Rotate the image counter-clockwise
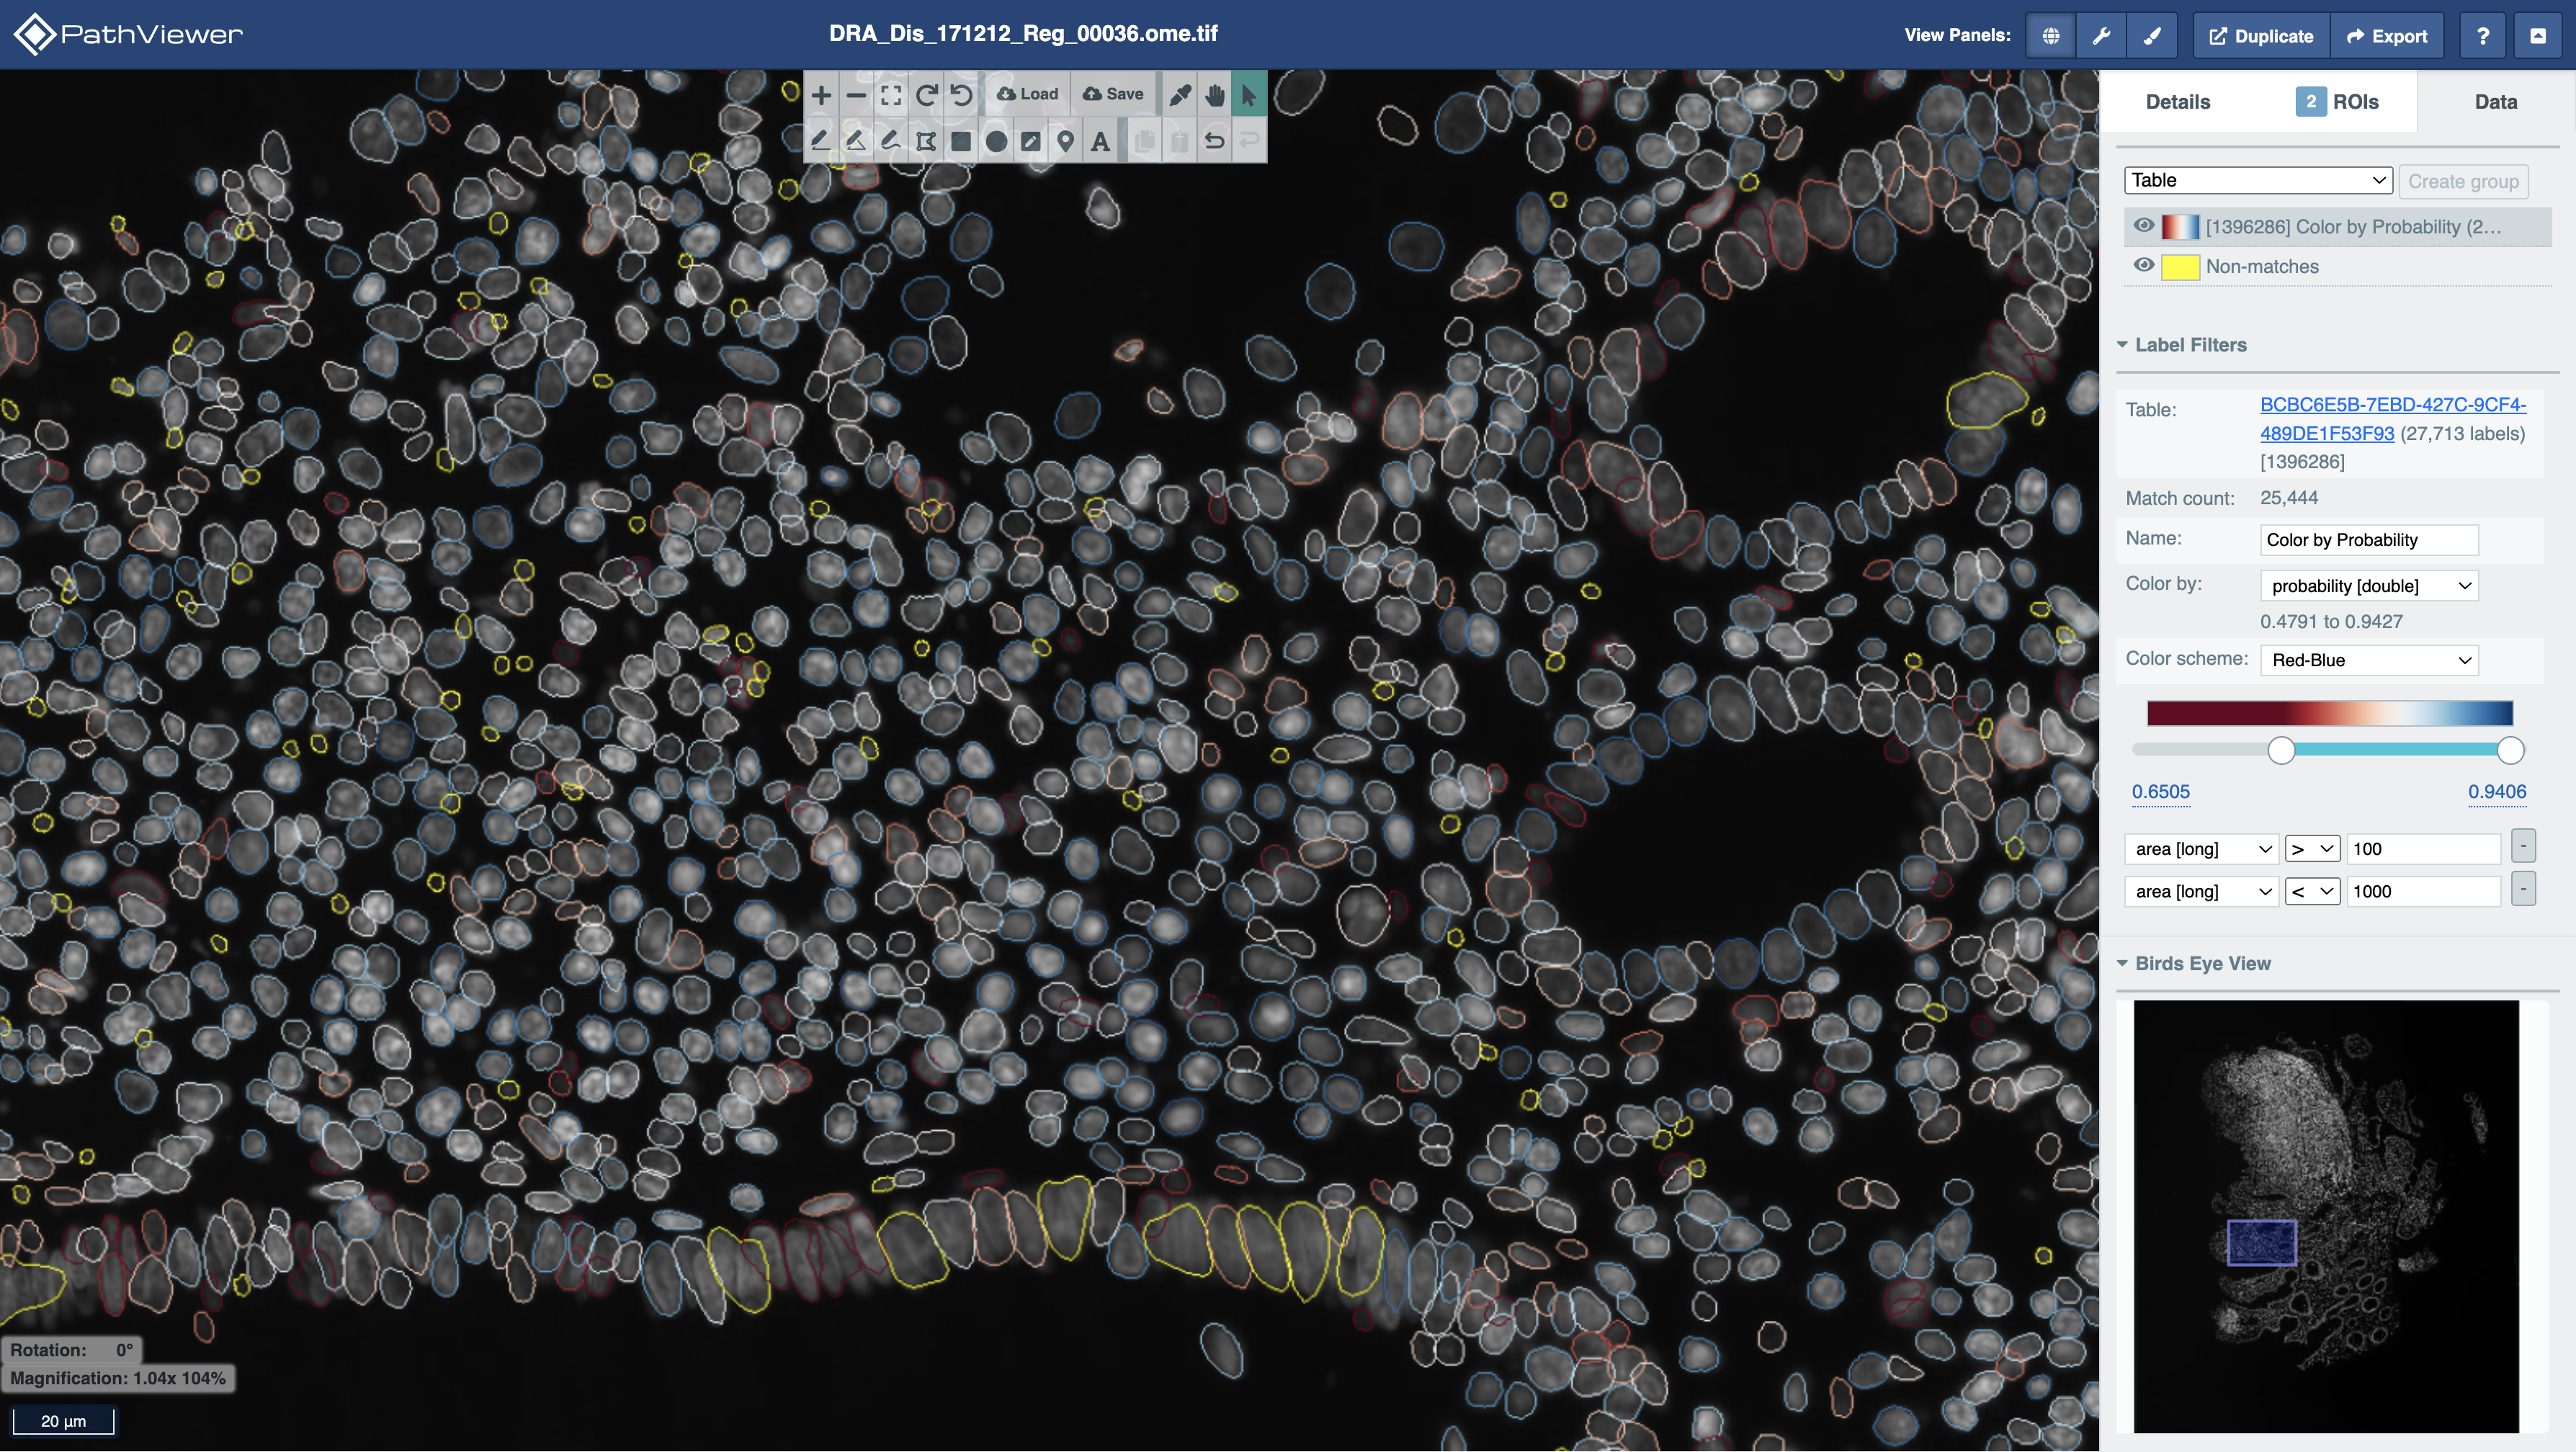Image resolution: width=2576 pixels, height=1452 pixels. 961,95
